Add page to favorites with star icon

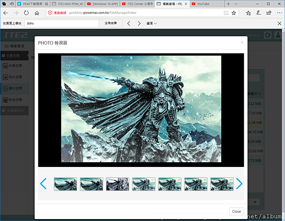coord(234,13)
